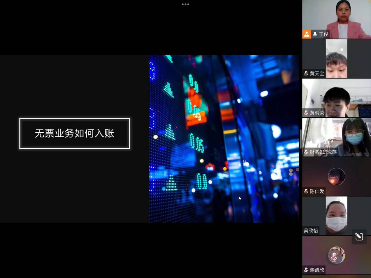The height and width of the screenshot is (278, 371).
Task: Select 吴欣怡's video tile
Action: coord(337,216)
